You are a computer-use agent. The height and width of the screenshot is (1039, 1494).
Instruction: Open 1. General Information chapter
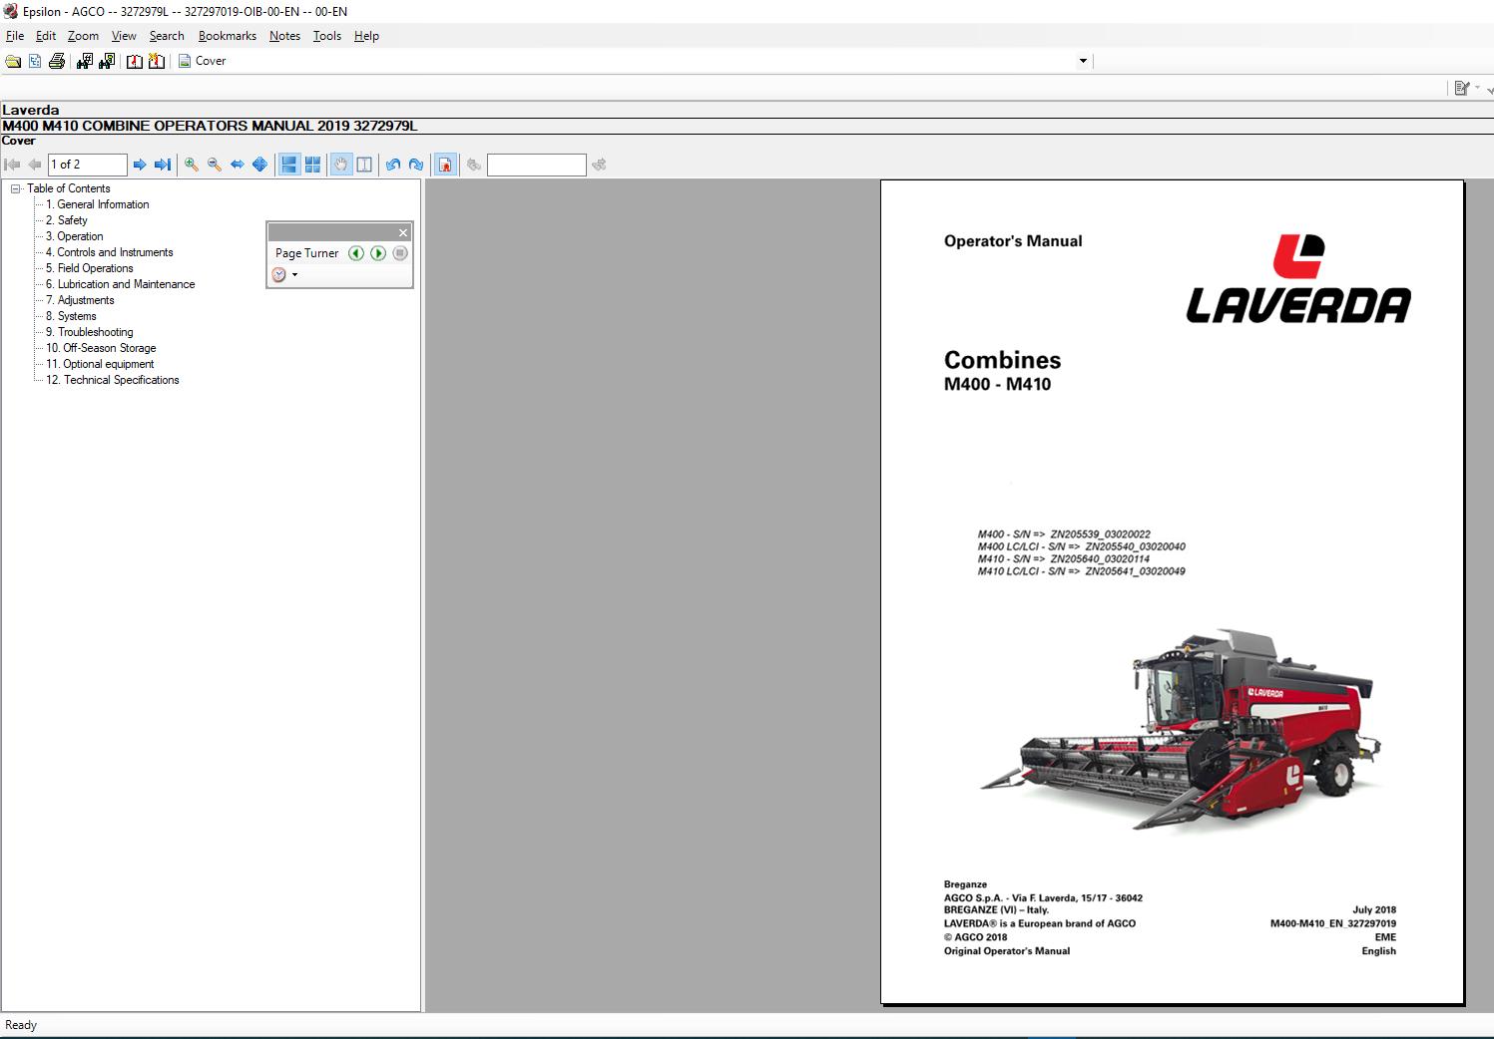coord(98,204)
